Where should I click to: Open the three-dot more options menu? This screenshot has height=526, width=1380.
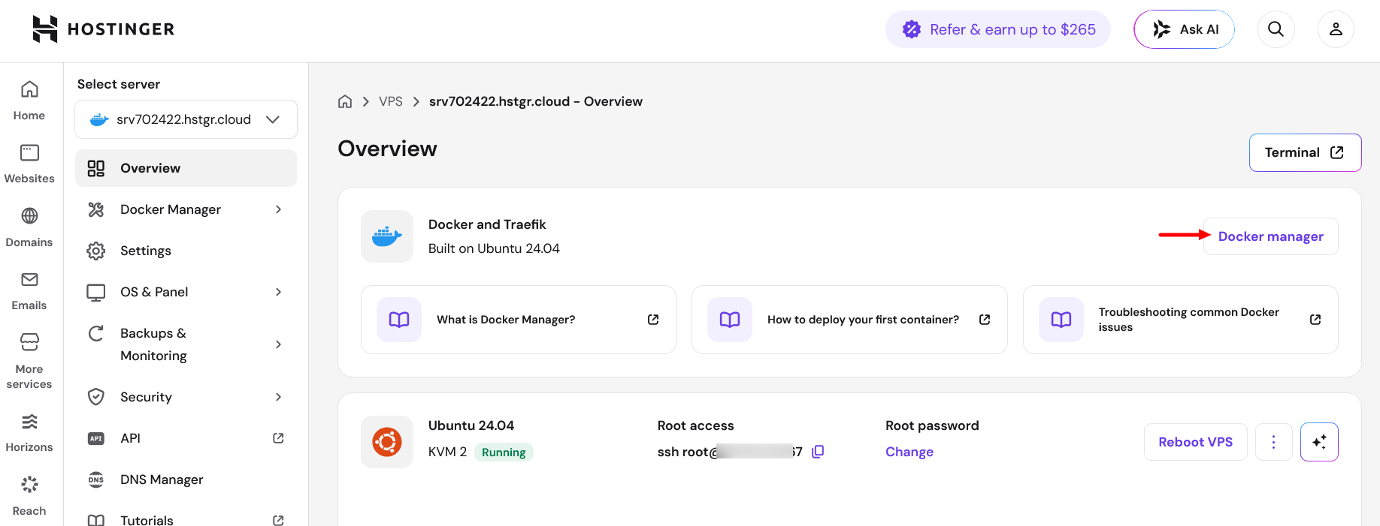[1273, 442]
